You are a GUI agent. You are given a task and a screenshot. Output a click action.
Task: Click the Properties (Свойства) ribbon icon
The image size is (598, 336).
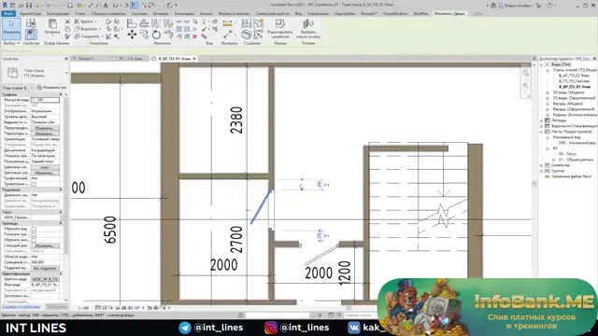[31, 35]
